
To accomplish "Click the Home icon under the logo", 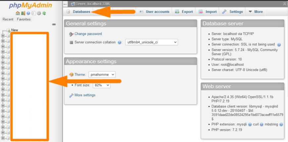I will tap(18, 14).
